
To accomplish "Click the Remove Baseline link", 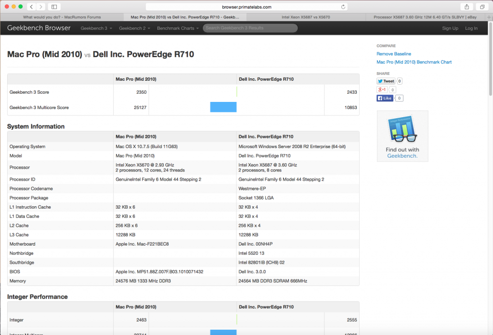I will point(394,54).
